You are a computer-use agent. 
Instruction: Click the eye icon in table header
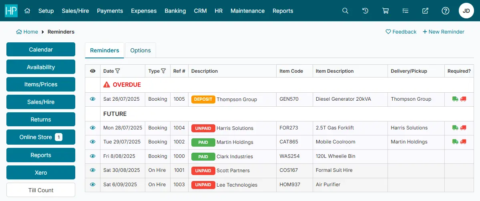pos(93,71)
